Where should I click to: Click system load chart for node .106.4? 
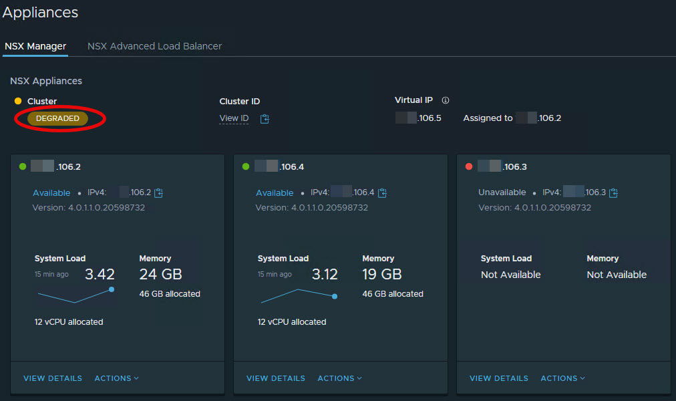(x=299, y=296)
